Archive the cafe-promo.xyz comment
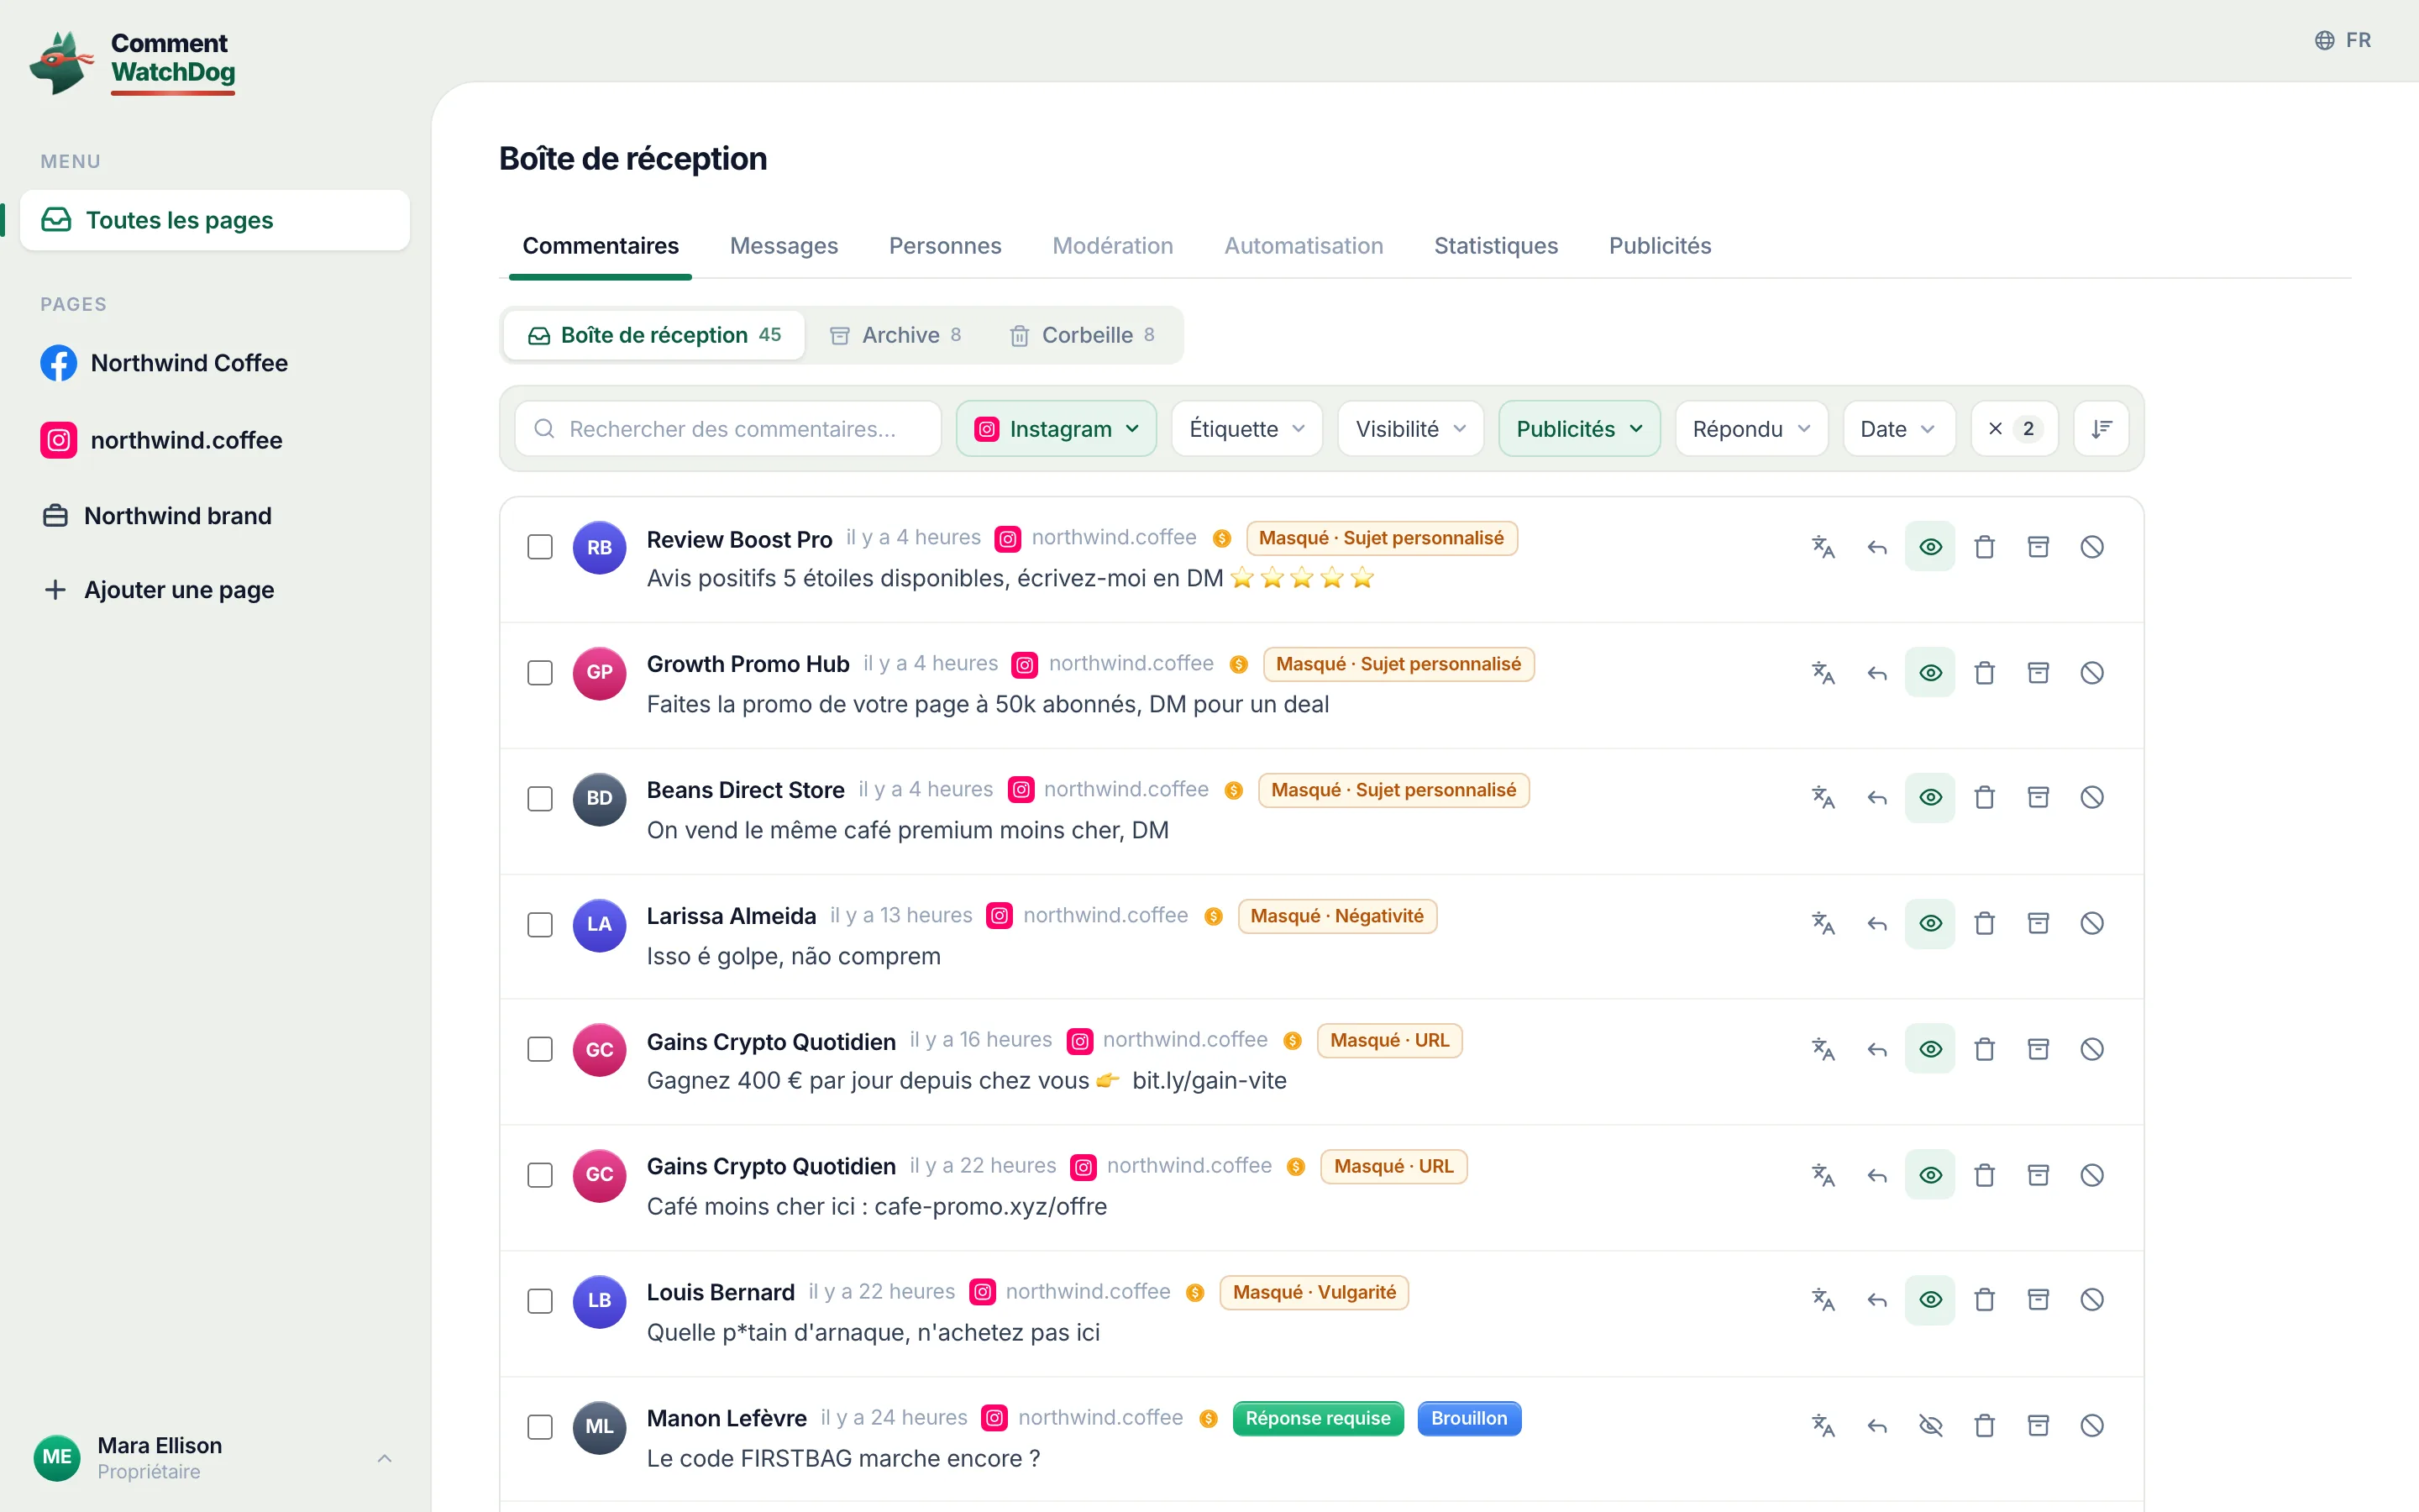 coord(2039,1175)
